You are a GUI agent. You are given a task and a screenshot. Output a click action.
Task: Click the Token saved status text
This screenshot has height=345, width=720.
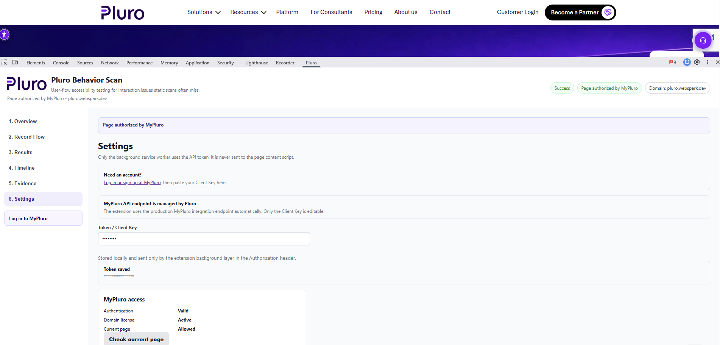[117, 269]
